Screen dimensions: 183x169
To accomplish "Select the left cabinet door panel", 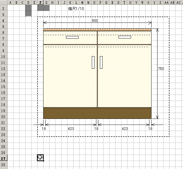I will [x=70, y=76].
